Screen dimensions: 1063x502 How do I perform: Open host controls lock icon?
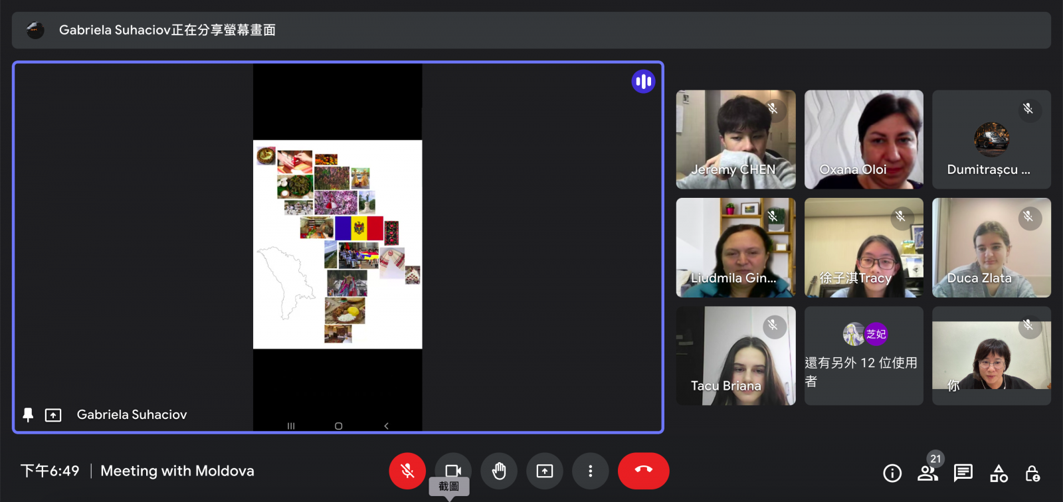click(x=1032, y=473)
